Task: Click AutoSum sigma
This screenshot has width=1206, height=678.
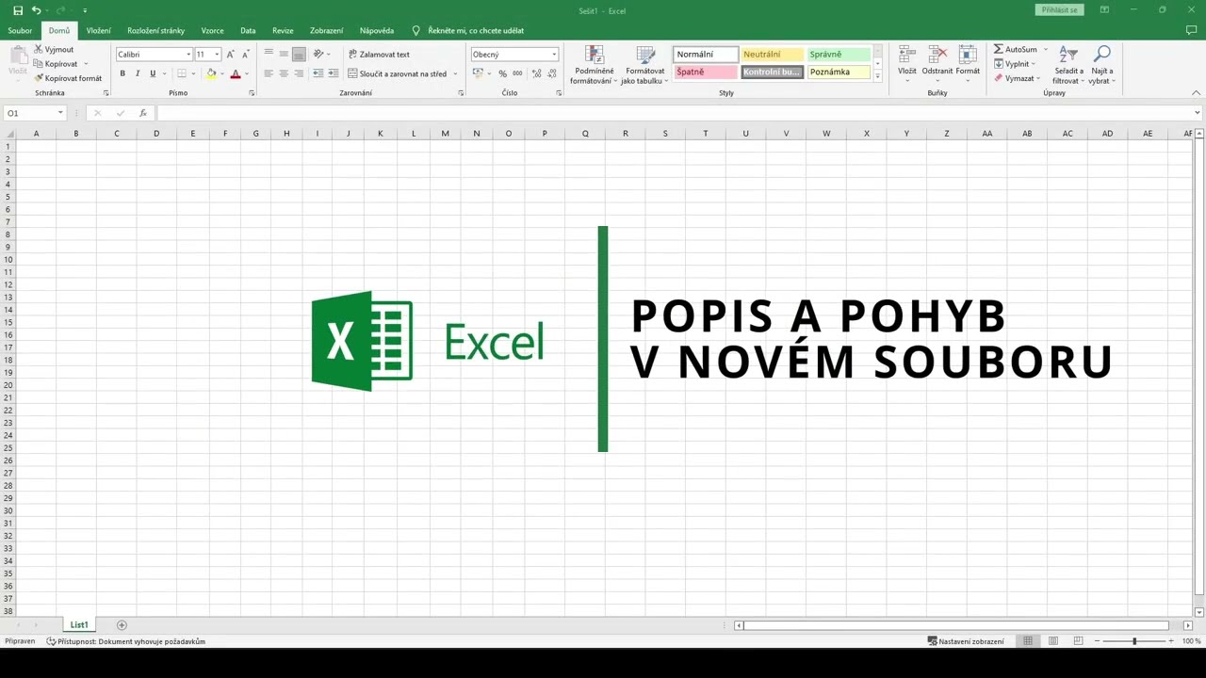Action: (x=1016, y=49)
